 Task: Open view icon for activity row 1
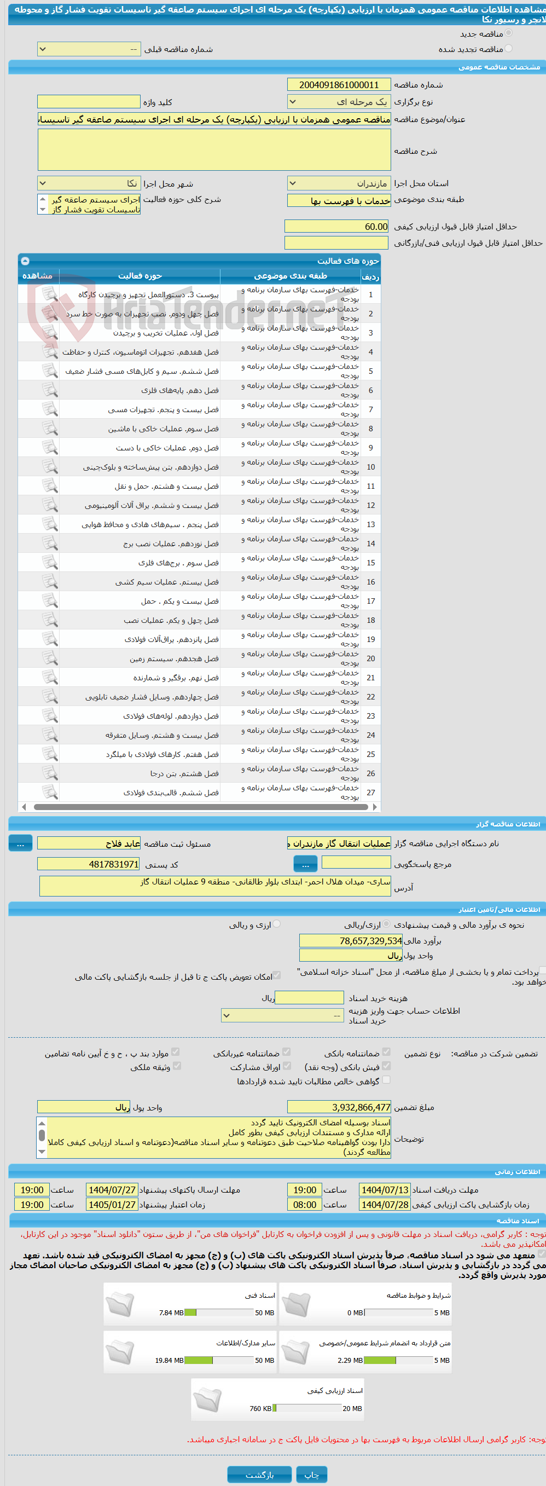click(x=50, y=294)
